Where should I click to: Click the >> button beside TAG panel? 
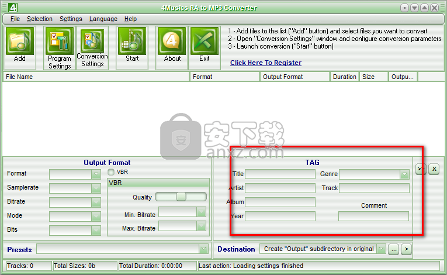(x=421, y=169)
